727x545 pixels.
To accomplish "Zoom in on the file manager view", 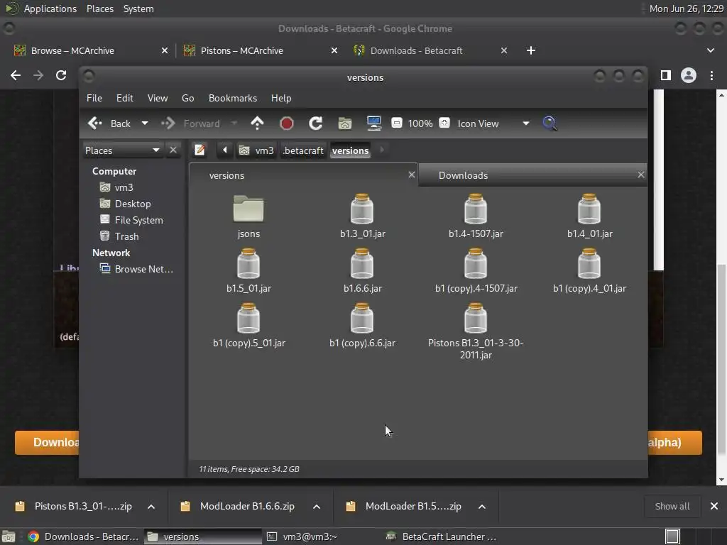I will 444,123.
